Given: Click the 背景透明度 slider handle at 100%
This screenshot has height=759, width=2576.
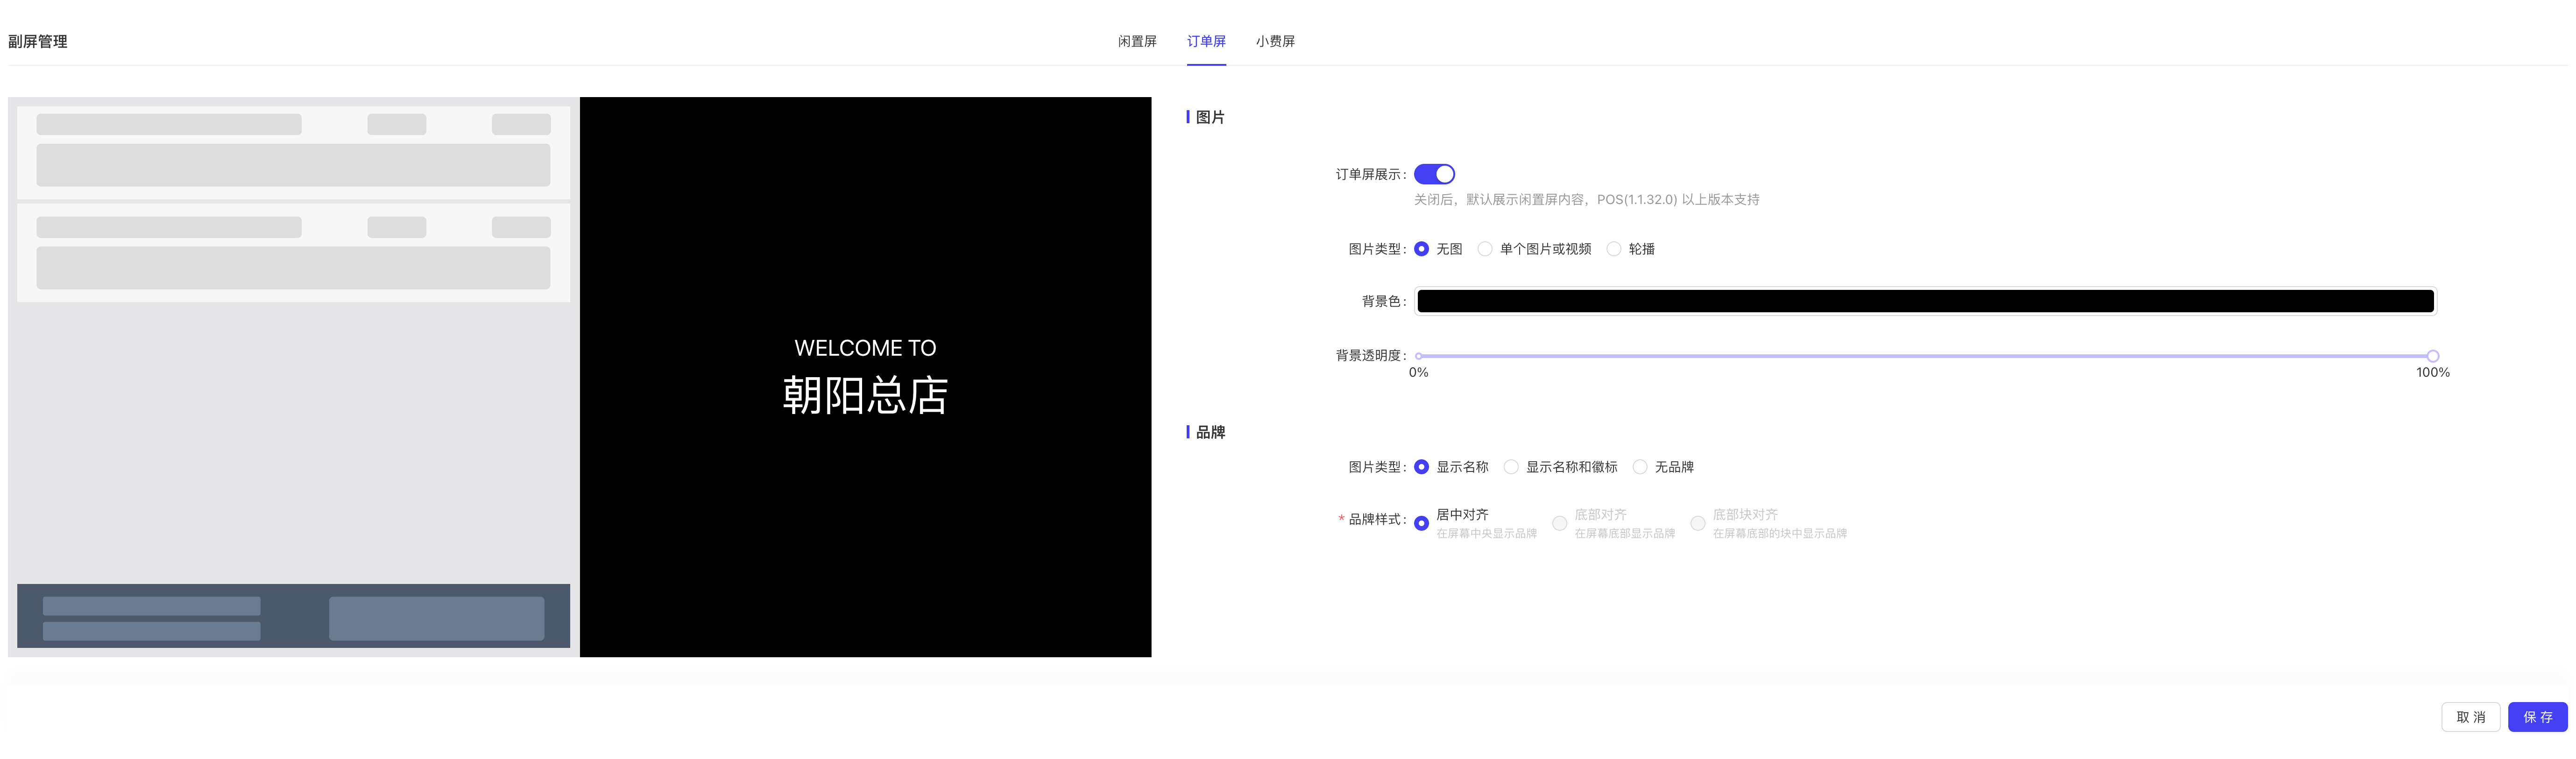Looking at the screenshot, I should pos(2433,356).
